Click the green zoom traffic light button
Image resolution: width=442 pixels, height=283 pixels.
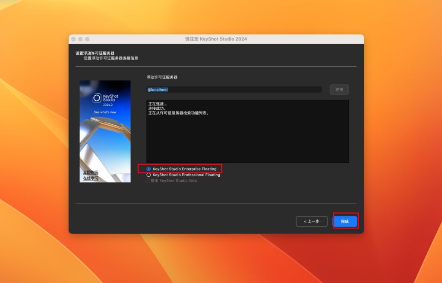pos(87,38)
